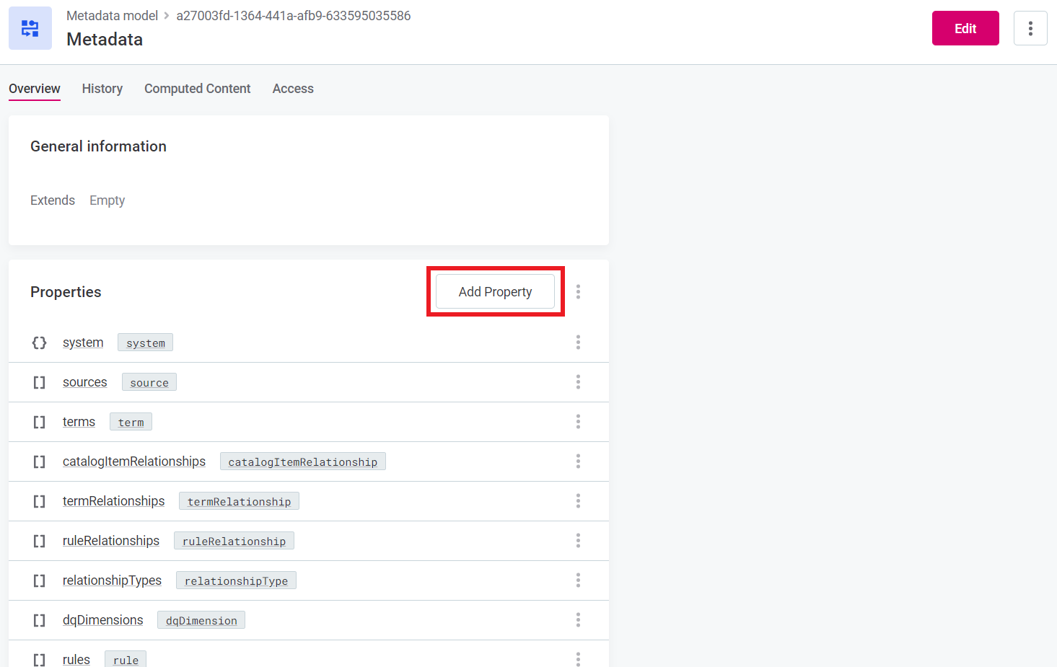Open the three-dot menu for termRelationships row
This screenshot has width=1057, height=667.
[x=578, y=501]
